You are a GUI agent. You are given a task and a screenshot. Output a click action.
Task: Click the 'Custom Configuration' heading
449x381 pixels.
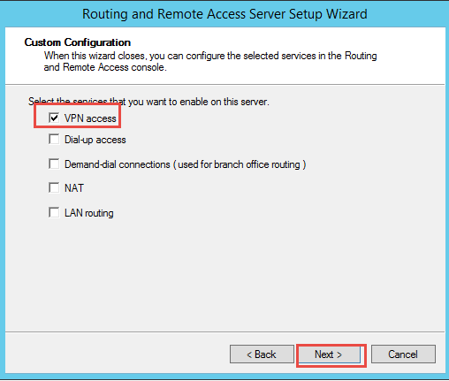(78, 42)
